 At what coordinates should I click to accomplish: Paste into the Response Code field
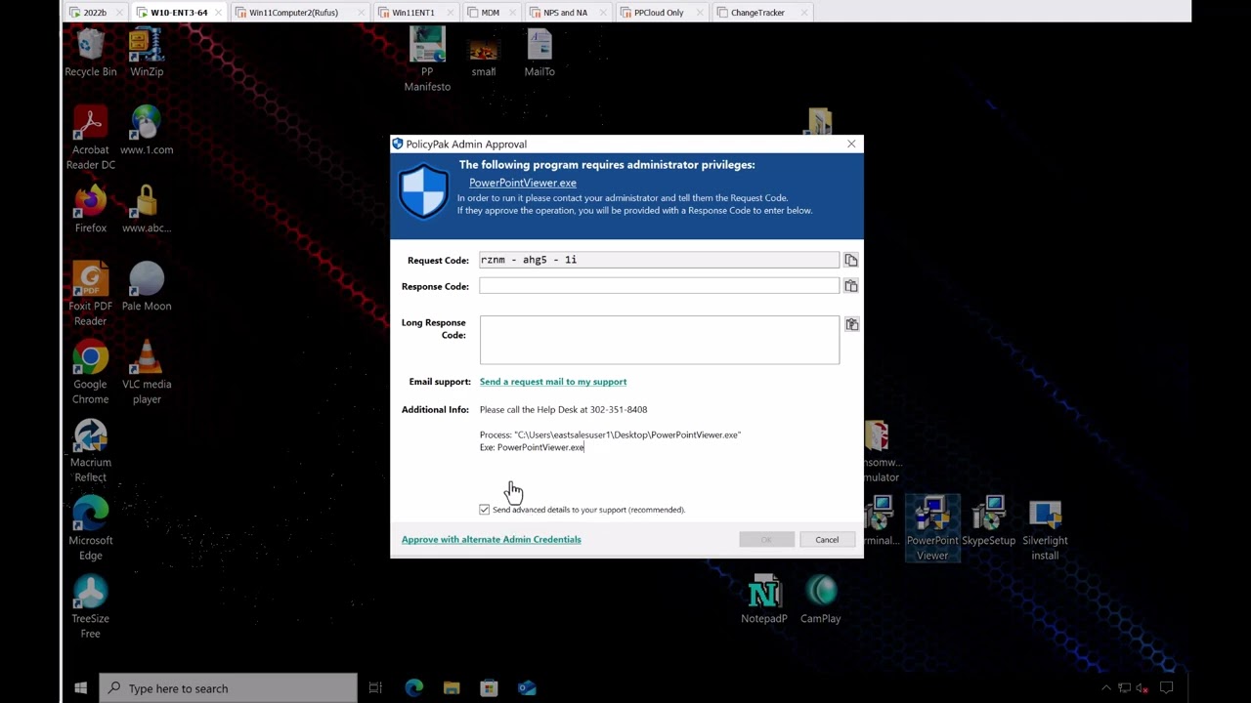[x=850, y=286]
